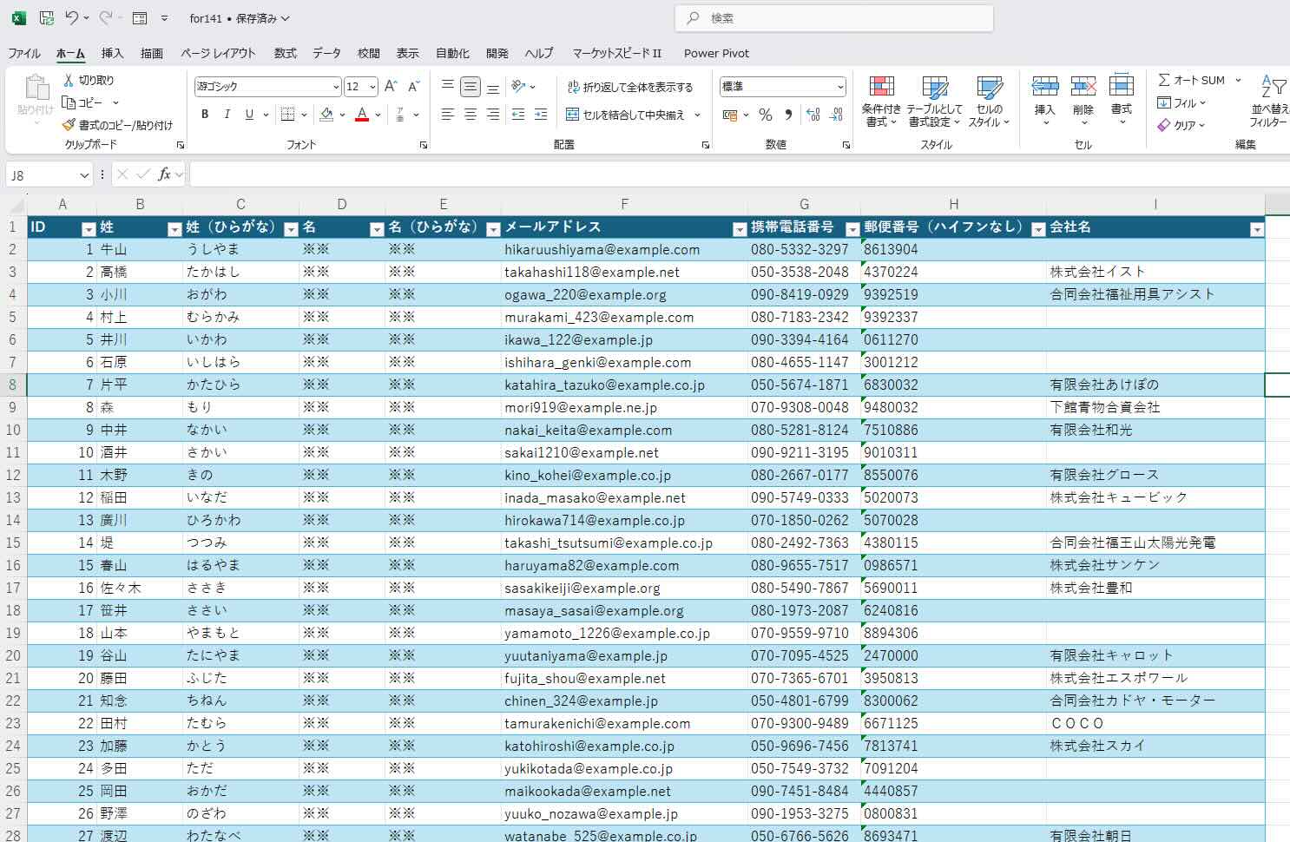
Task: Open the font name dropdown (游ゴシック)
Action: point(336,87)
